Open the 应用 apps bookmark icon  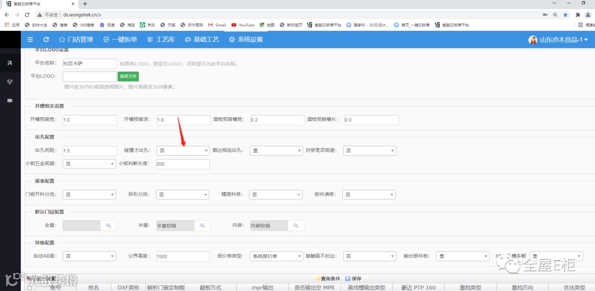click(12, 25)
